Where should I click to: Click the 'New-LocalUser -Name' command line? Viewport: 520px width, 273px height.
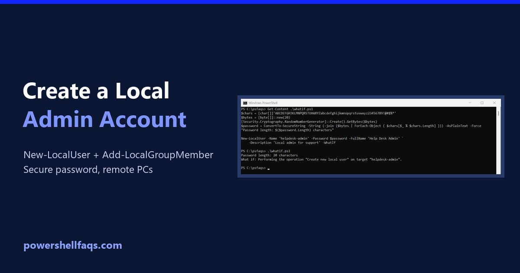pyautogui.click(x=322, y=138)
